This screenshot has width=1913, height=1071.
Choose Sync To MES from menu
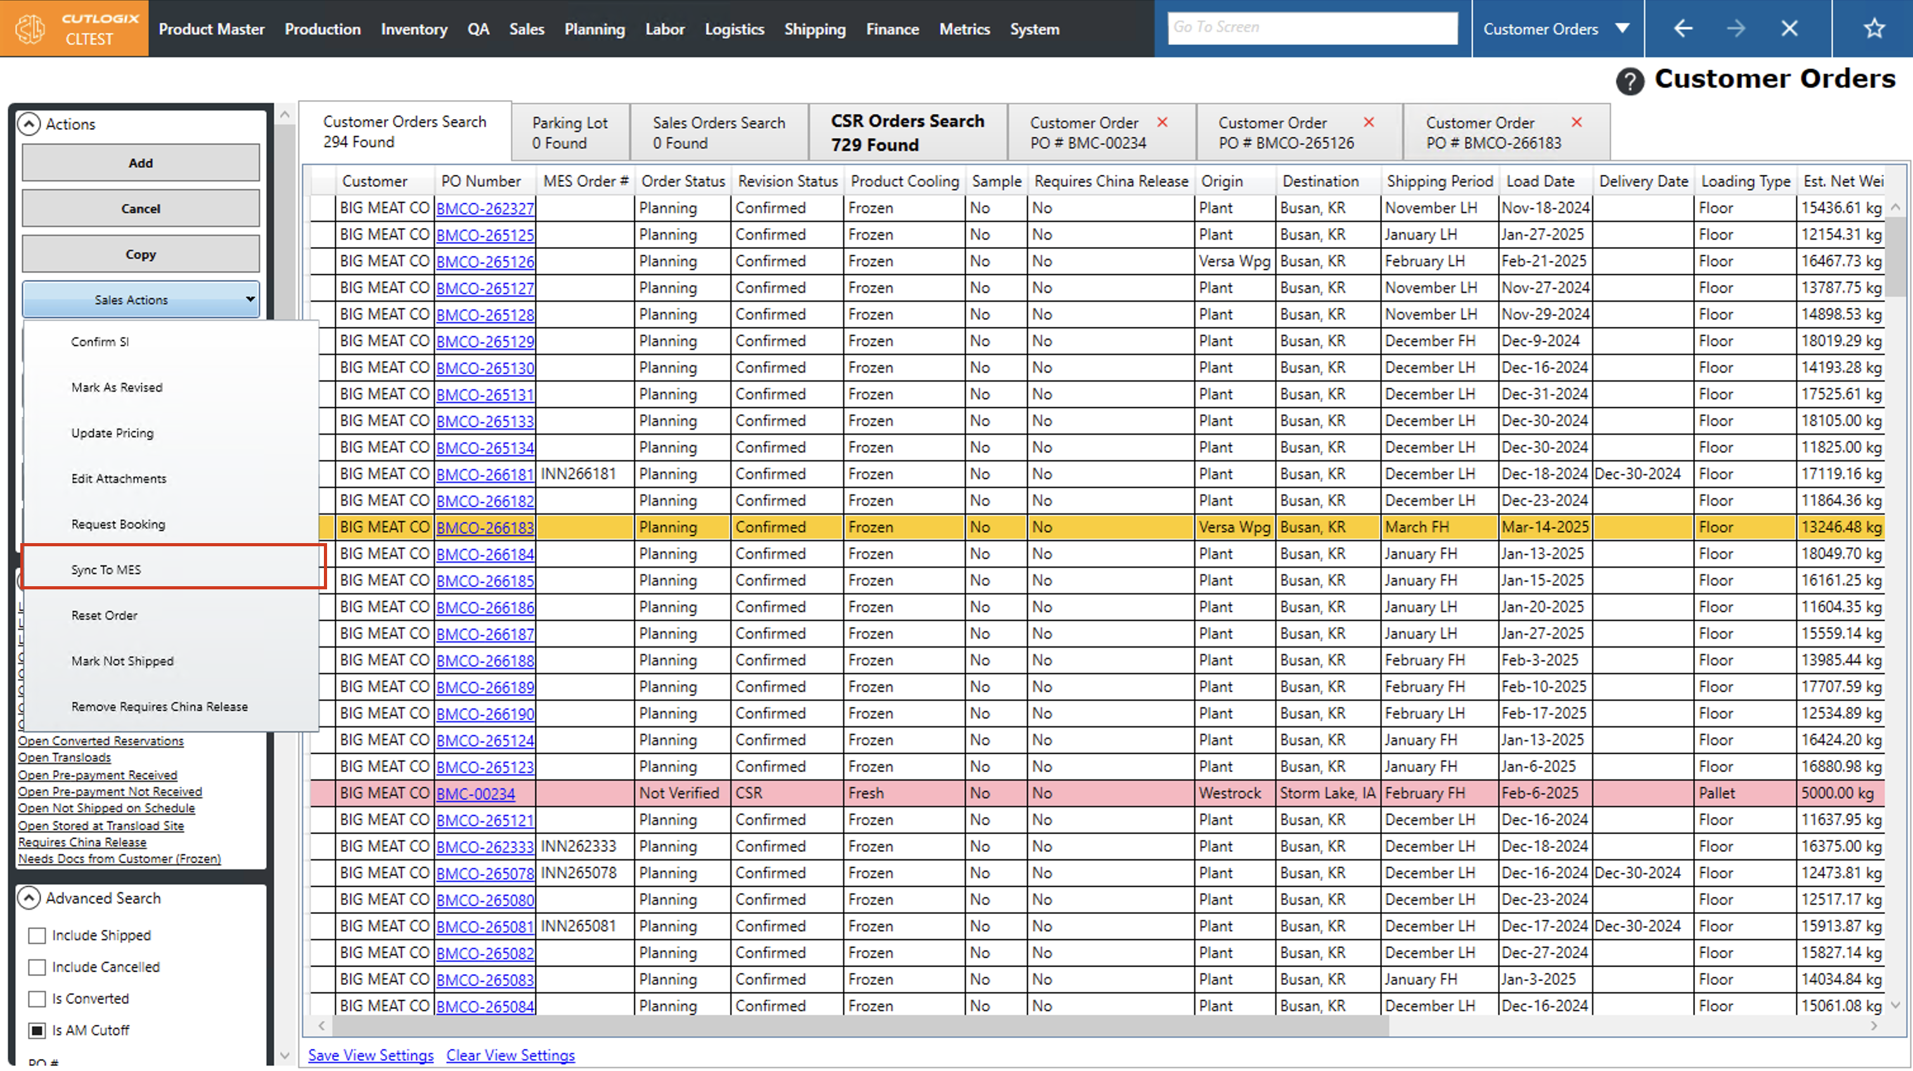pos(106,570)
